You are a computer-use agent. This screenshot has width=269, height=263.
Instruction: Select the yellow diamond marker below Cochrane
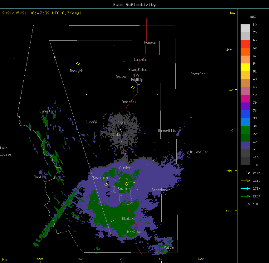[x=106, y=184]
